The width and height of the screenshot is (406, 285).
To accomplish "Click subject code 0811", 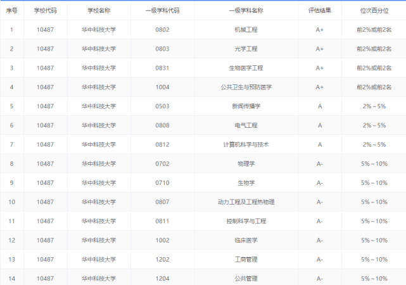I will pos(162,221).
